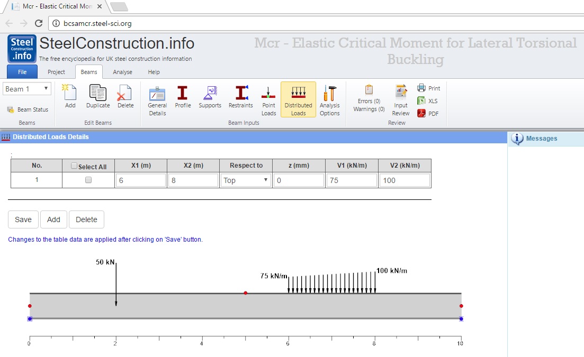Click the Duplicate beam icon
The height and width of the screenshot is (357, 584).
point(98,97)
